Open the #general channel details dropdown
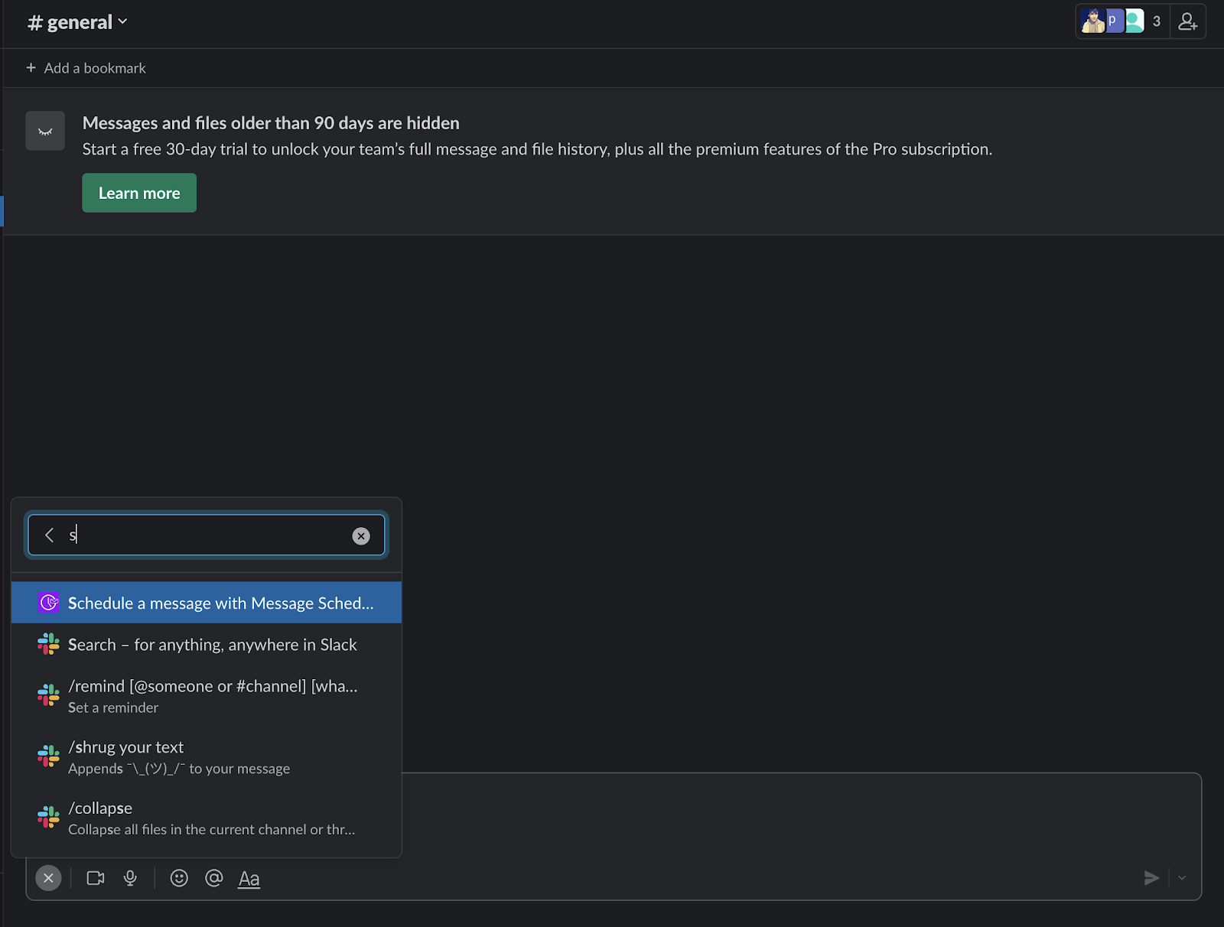This screenshot has width=1224, height=927. tap(77, 22)
